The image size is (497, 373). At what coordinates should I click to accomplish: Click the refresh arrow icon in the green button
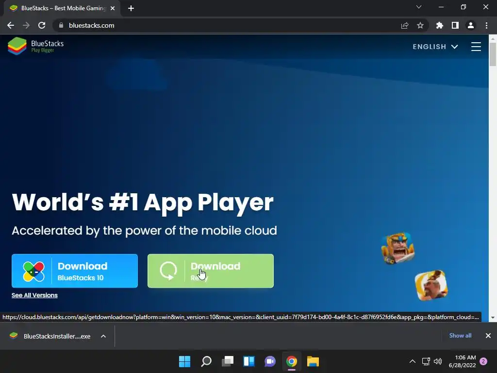(x=168, y=271)
